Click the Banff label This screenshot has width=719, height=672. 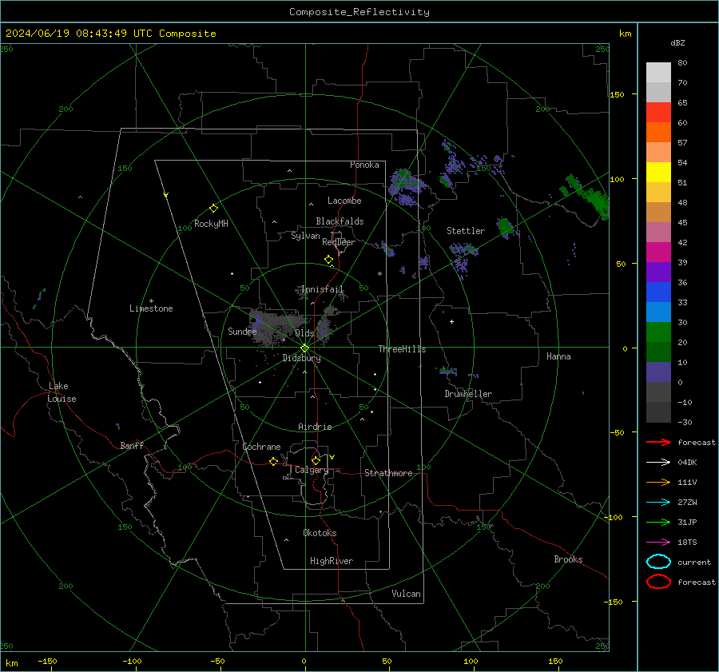(x=132, y=445)
